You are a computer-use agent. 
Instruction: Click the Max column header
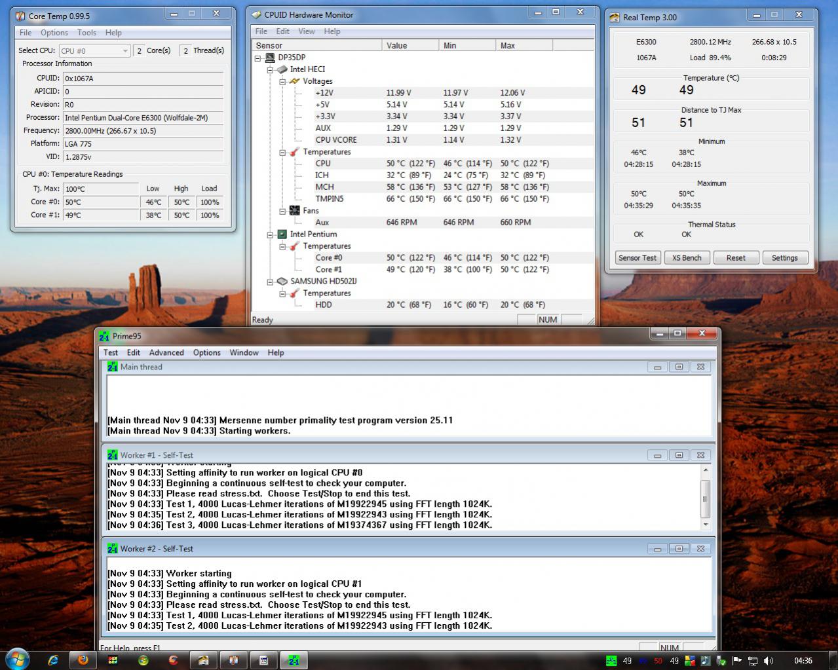524,45
